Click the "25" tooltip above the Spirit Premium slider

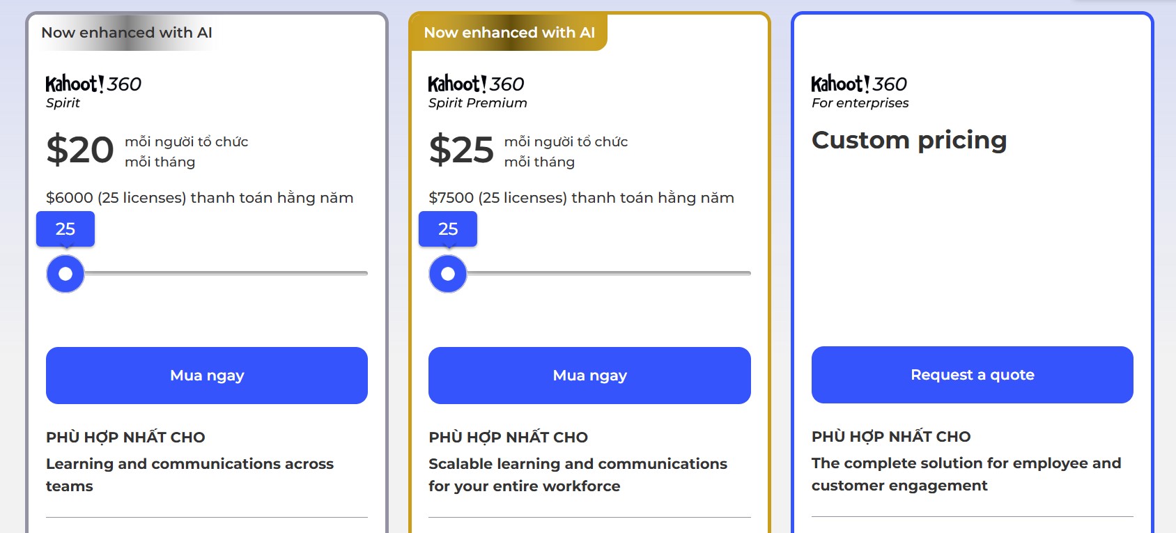coord(448,229)
